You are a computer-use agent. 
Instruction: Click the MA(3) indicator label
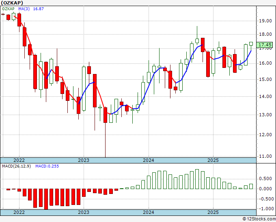[24, 9]
